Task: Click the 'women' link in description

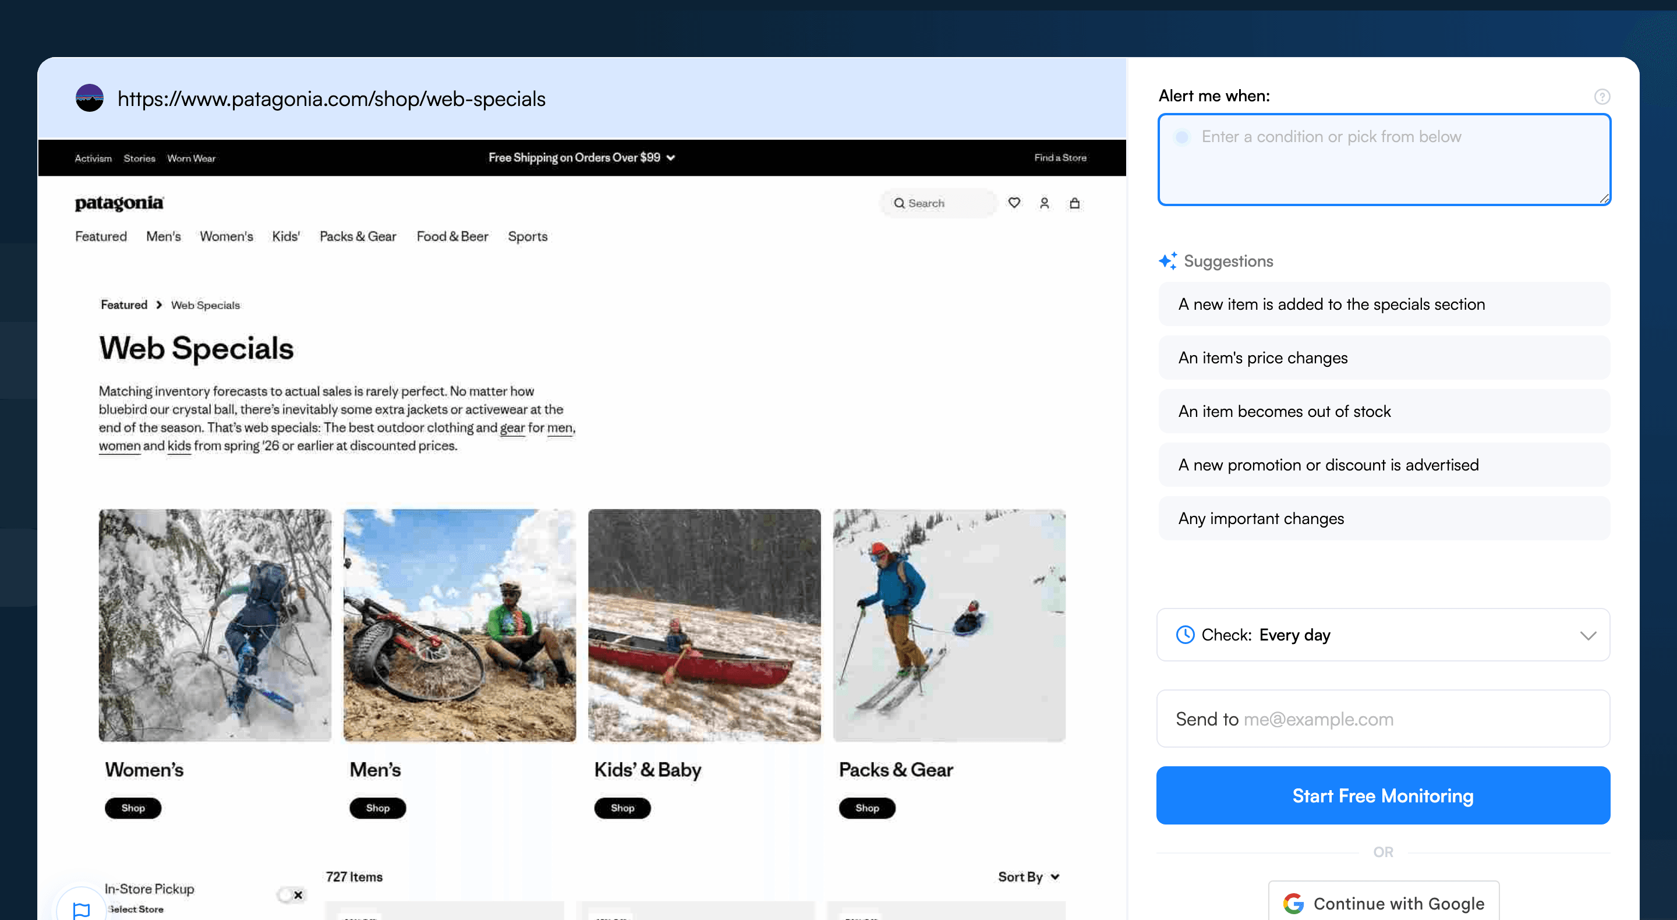Action: (x=120, y=446)
